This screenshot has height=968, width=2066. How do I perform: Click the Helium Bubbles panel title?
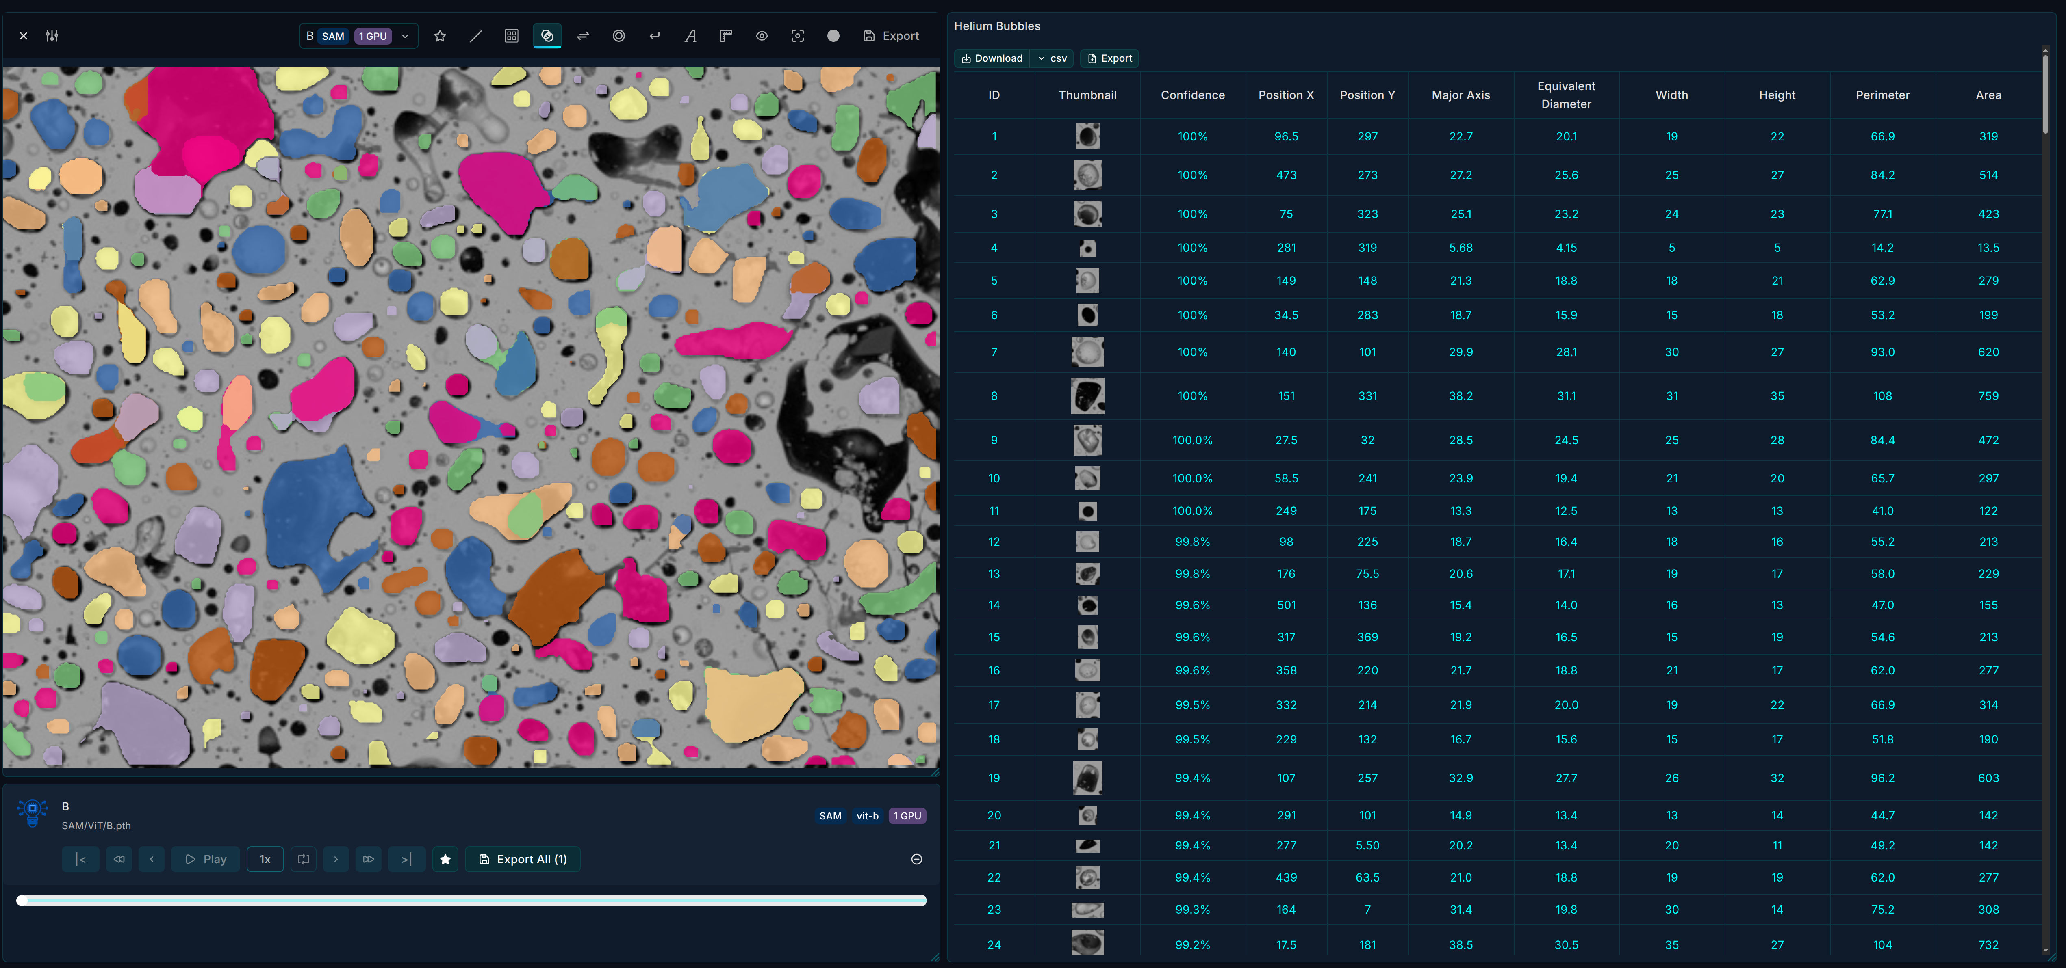tap(997, 26)
